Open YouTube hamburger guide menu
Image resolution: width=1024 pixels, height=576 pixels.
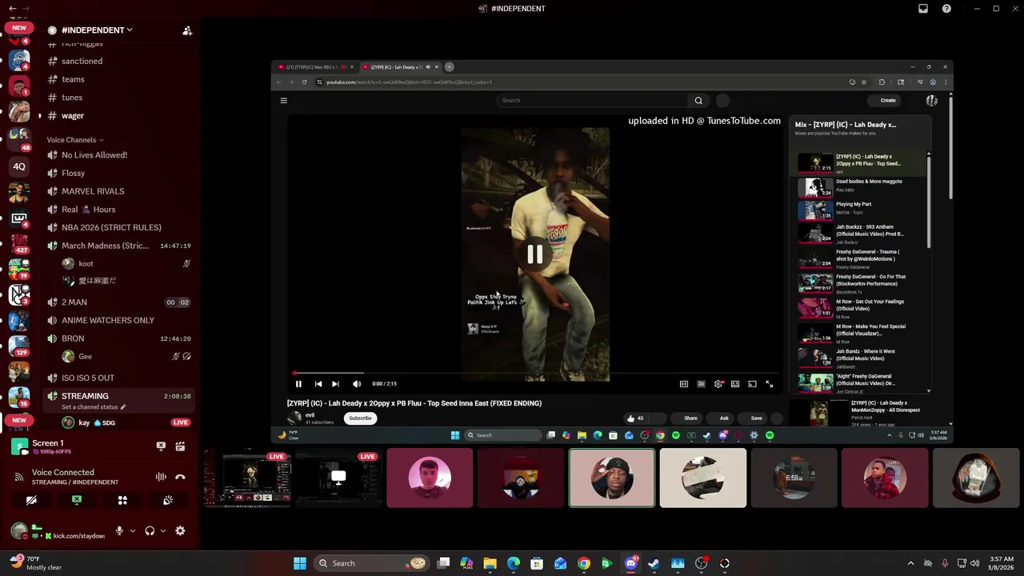pos(283,101)
